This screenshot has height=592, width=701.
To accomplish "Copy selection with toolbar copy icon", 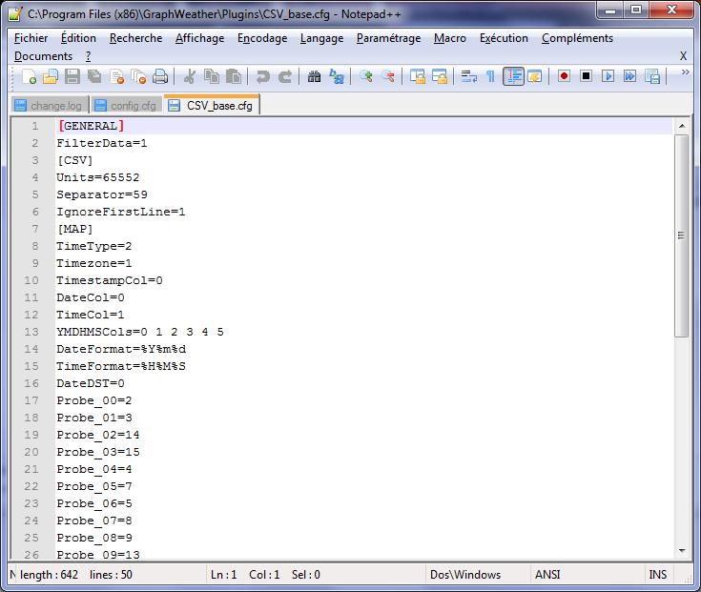I will tap(212, 76).
